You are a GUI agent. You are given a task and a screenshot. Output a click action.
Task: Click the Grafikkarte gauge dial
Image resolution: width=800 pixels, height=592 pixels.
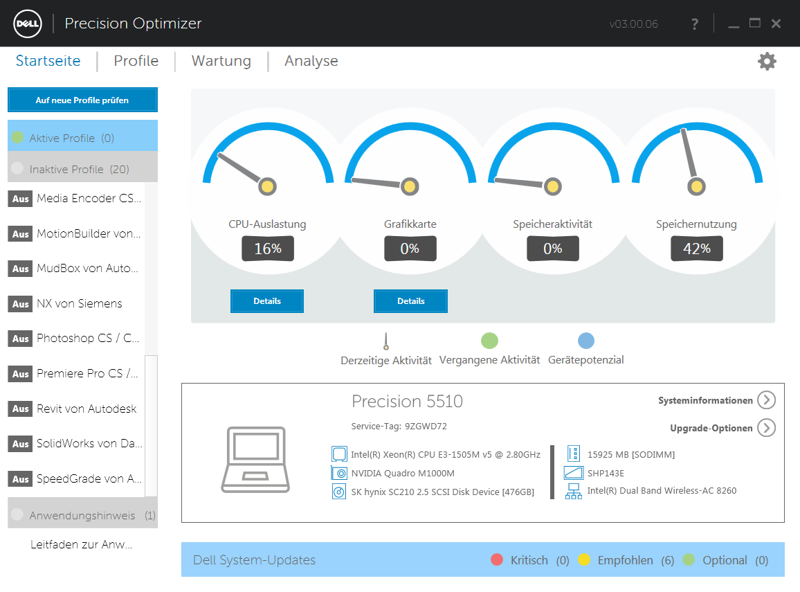point(410,159)
